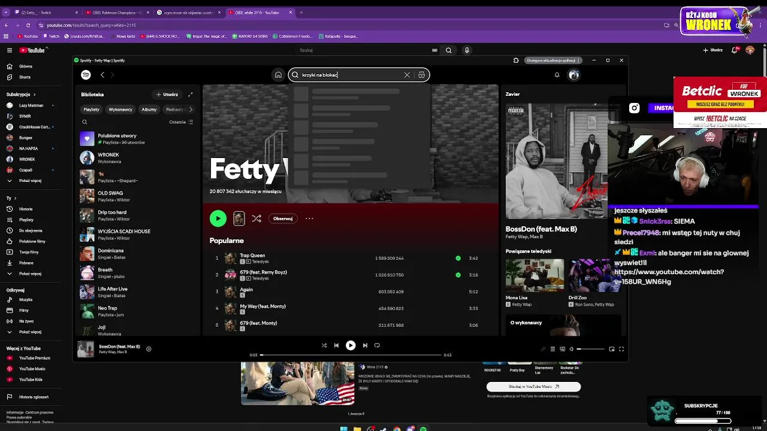Open the Spotify profile avatar menu
Screen dimensions: 767x431
point(574,75)
